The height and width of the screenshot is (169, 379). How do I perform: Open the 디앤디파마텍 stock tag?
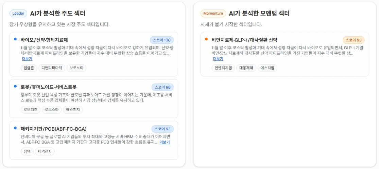pyautogui.click(x=52, y=68)
